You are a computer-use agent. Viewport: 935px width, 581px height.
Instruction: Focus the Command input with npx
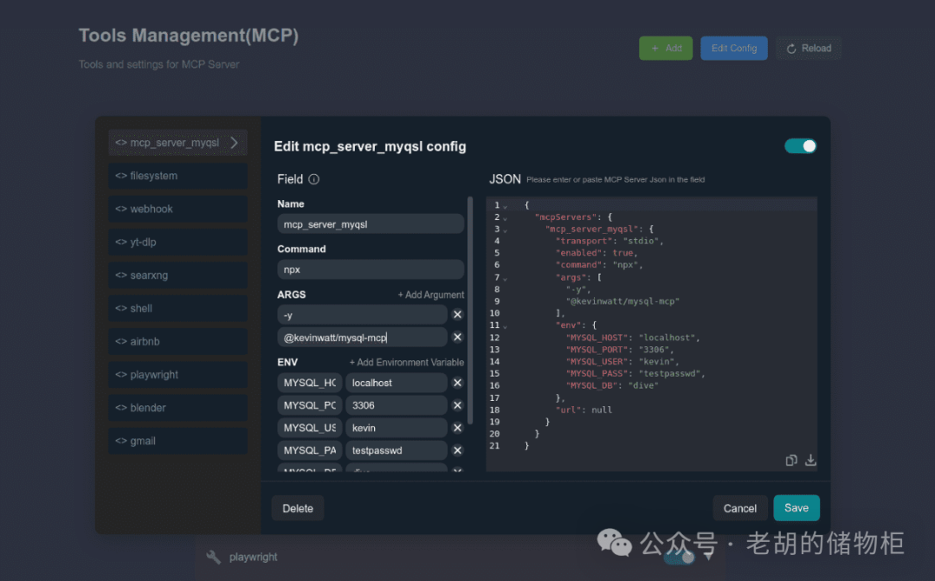(x=371, y=269)
